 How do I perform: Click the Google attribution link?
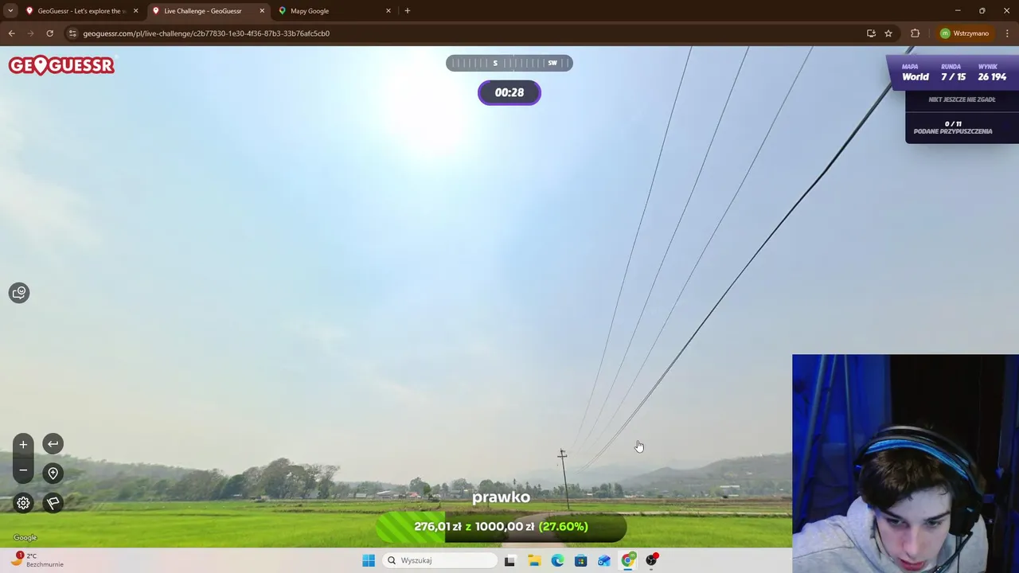pos(25,538)
